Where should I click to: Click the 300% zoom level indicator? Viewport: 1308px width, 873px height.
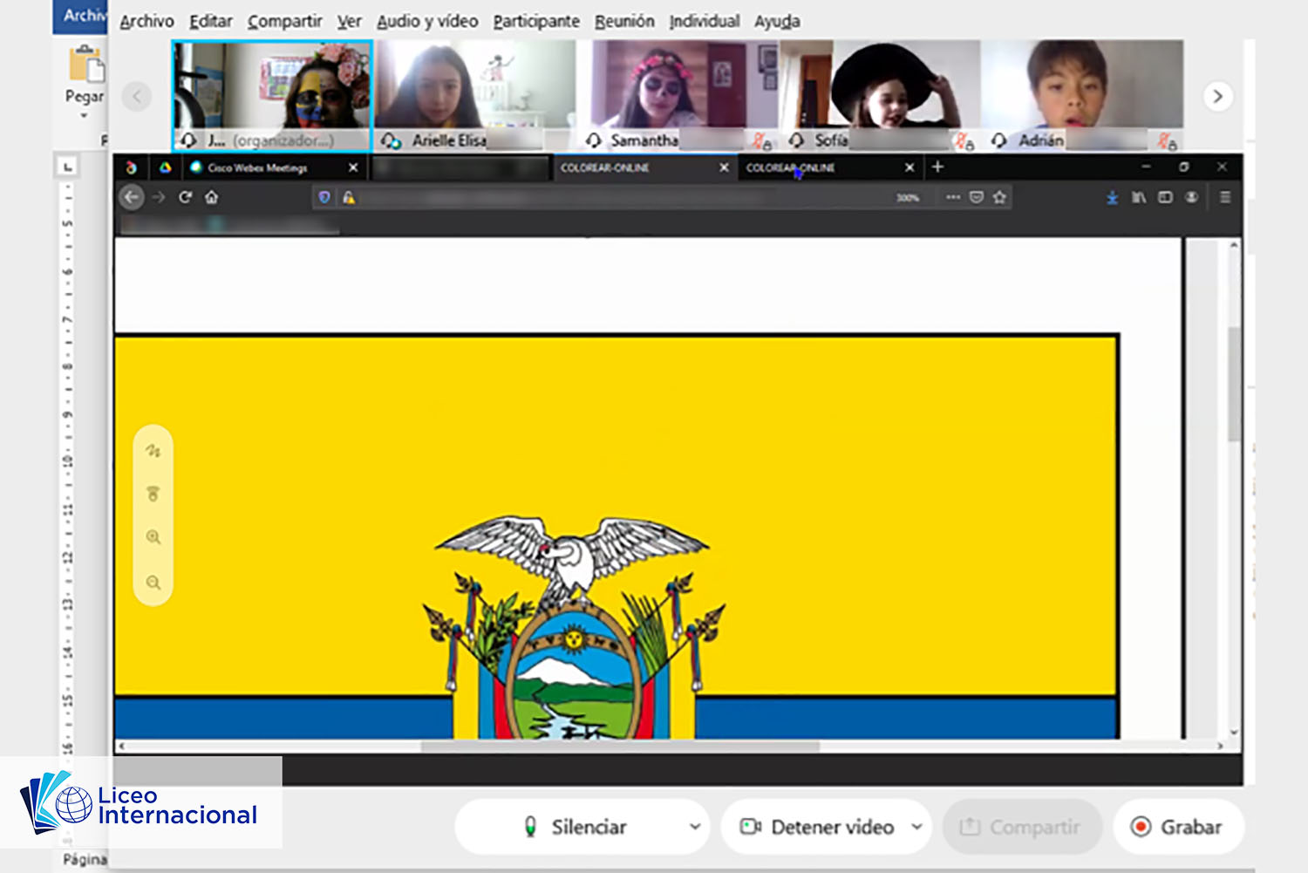pos(907,198)
